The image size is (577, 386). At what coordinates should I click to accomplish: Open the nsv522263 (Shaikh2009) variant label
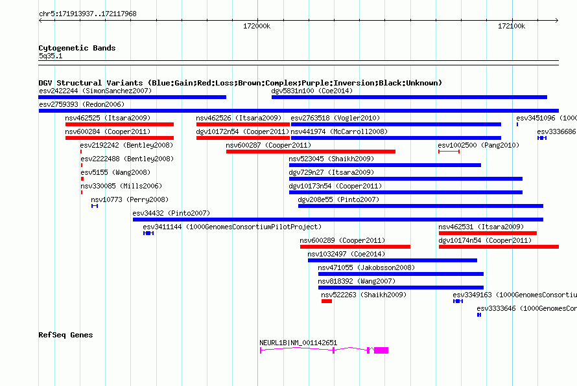pyautogui.click(x=364, y=295)
